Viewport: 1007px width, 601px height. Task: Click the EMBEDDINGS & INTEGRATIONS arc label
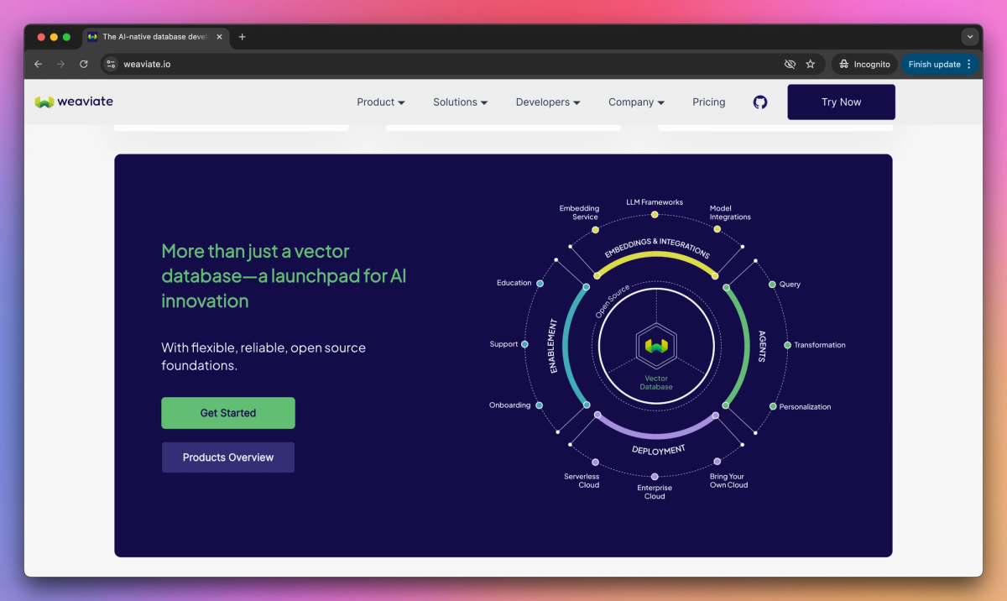pos(657,249)
